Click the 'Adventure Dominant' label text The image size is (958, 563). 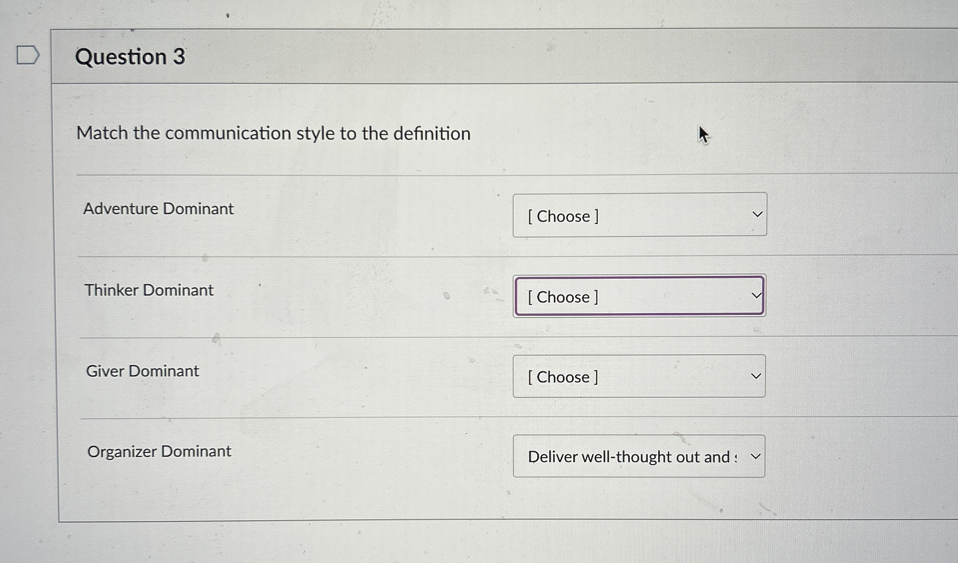pos(159,208)
